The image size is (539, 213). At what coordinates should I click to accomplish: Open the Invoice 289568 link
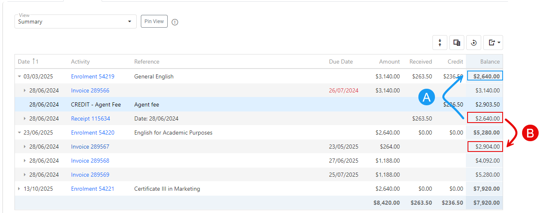(90, 161)
